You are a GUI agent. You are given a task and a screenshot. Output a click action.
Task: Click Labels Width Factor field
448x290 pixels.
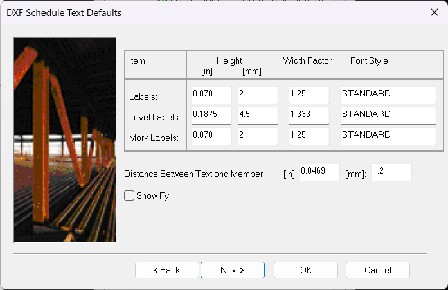click(309, 95)
